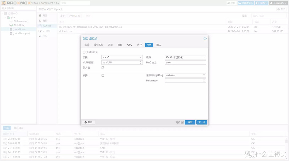Click the VLAN tag stepper arrows
The width and height of the screenshot is (289, 161).
pyautogui.click(x=140, y=62)
